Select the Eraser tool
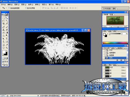Image resolution: width=130 pixels, height=97 pixels. [x=3, y=32]
